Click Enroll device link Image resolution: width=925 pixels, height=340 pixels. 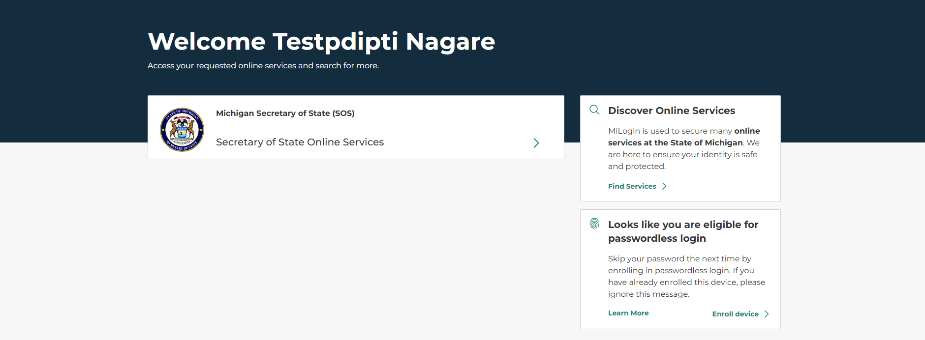click(736, 314)
